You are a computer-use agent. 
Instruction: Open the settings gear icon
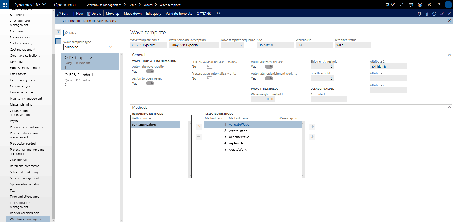click(430, 5)
